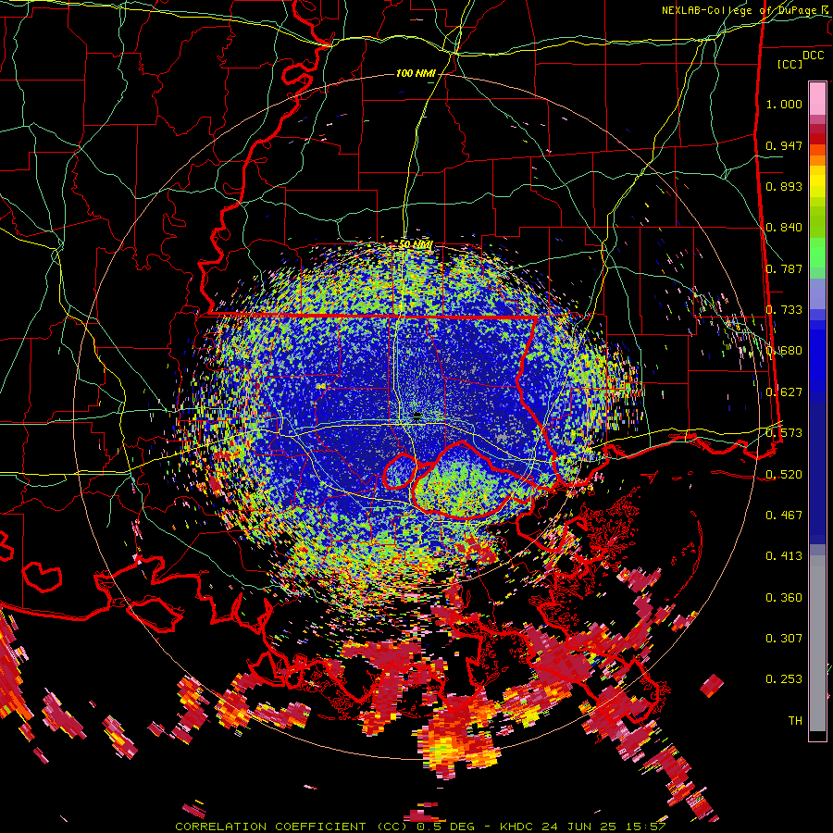Screen dimensions: 833x833
Task: Select the 0.787 scale value
Action: [x=784, y=268]
